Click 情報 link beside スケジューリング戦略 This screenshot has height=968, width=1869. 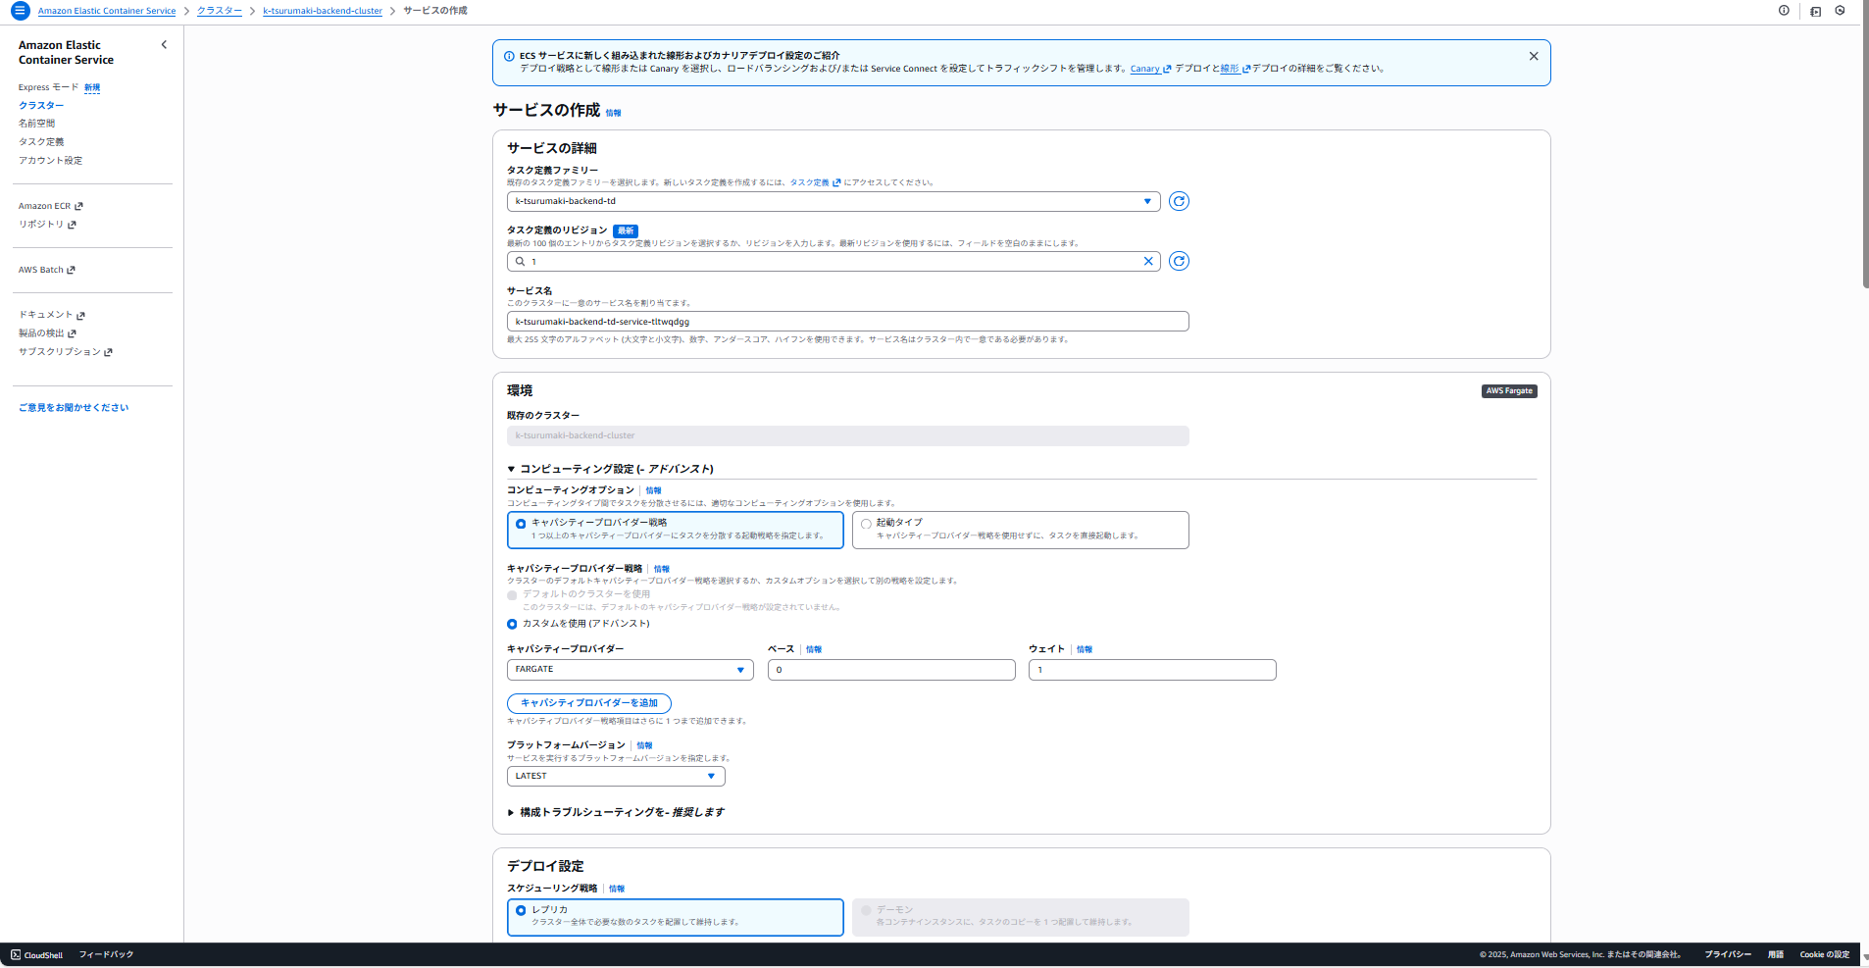tap(617, 889)
